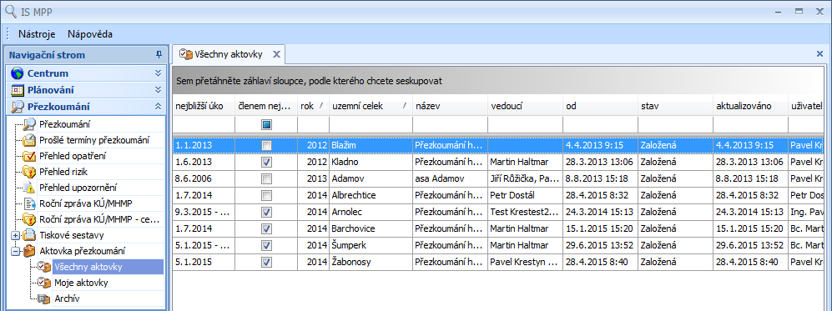Open the Nástroje menu
The image size is (832, 311).
click(x=38, y=34)
